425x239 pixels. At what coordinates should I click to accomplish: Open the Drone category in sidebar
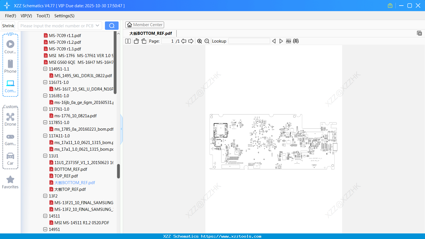point(10,119)
